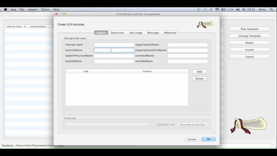Open the File menu
277x156 pixels.
[22, 10]
